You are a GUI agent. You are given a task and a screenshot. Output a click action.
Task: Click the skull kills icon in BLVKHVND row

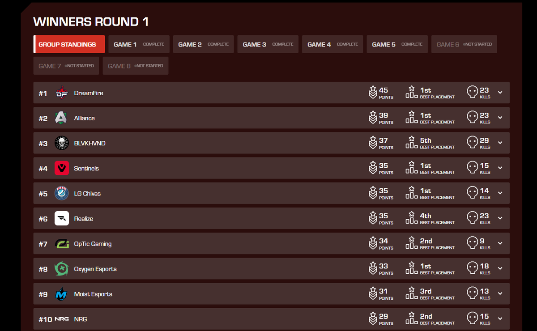pyautogui.click(x=472, y=143)
